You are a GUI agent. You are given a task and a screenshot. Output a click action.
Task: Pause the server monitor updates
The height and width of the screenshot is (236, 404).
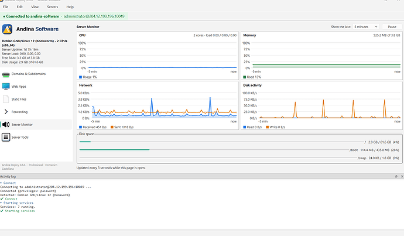coord(392,27)
